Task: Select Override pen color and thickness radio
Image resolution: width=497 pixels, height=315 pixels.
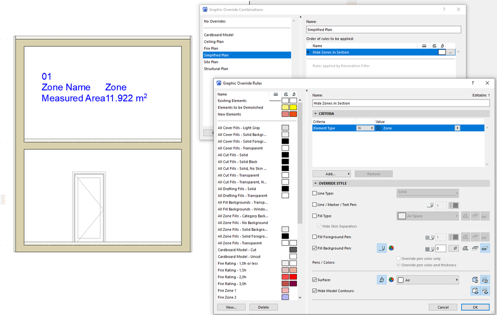Action: coord(398,265)
